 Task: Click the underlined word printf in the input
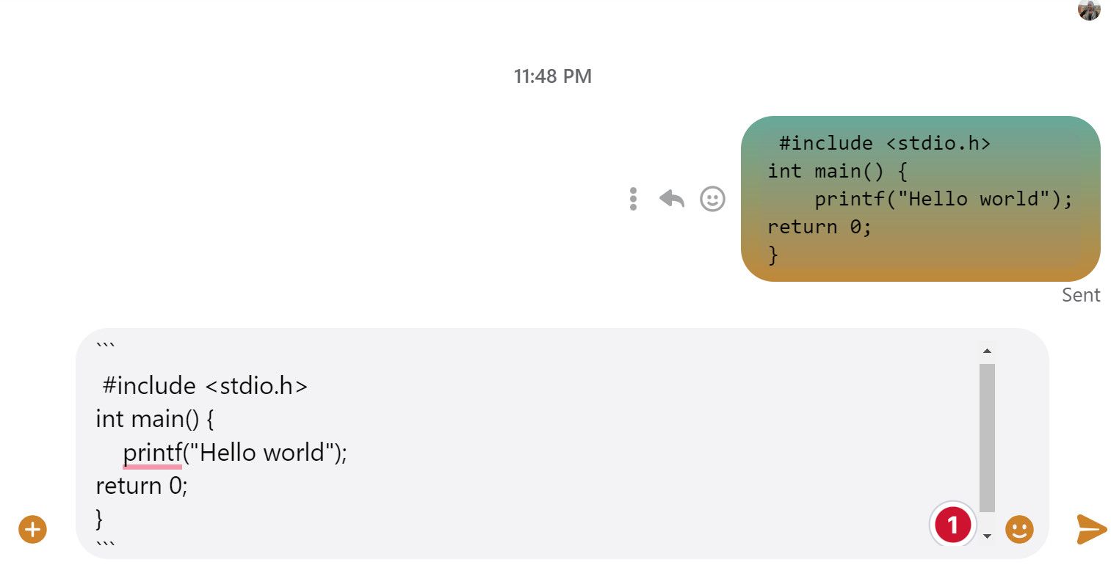151,452
